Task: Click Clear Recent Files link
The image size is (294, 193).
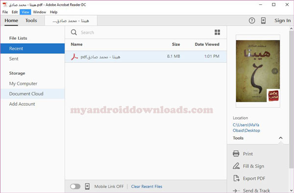Action: coord(147,187)
